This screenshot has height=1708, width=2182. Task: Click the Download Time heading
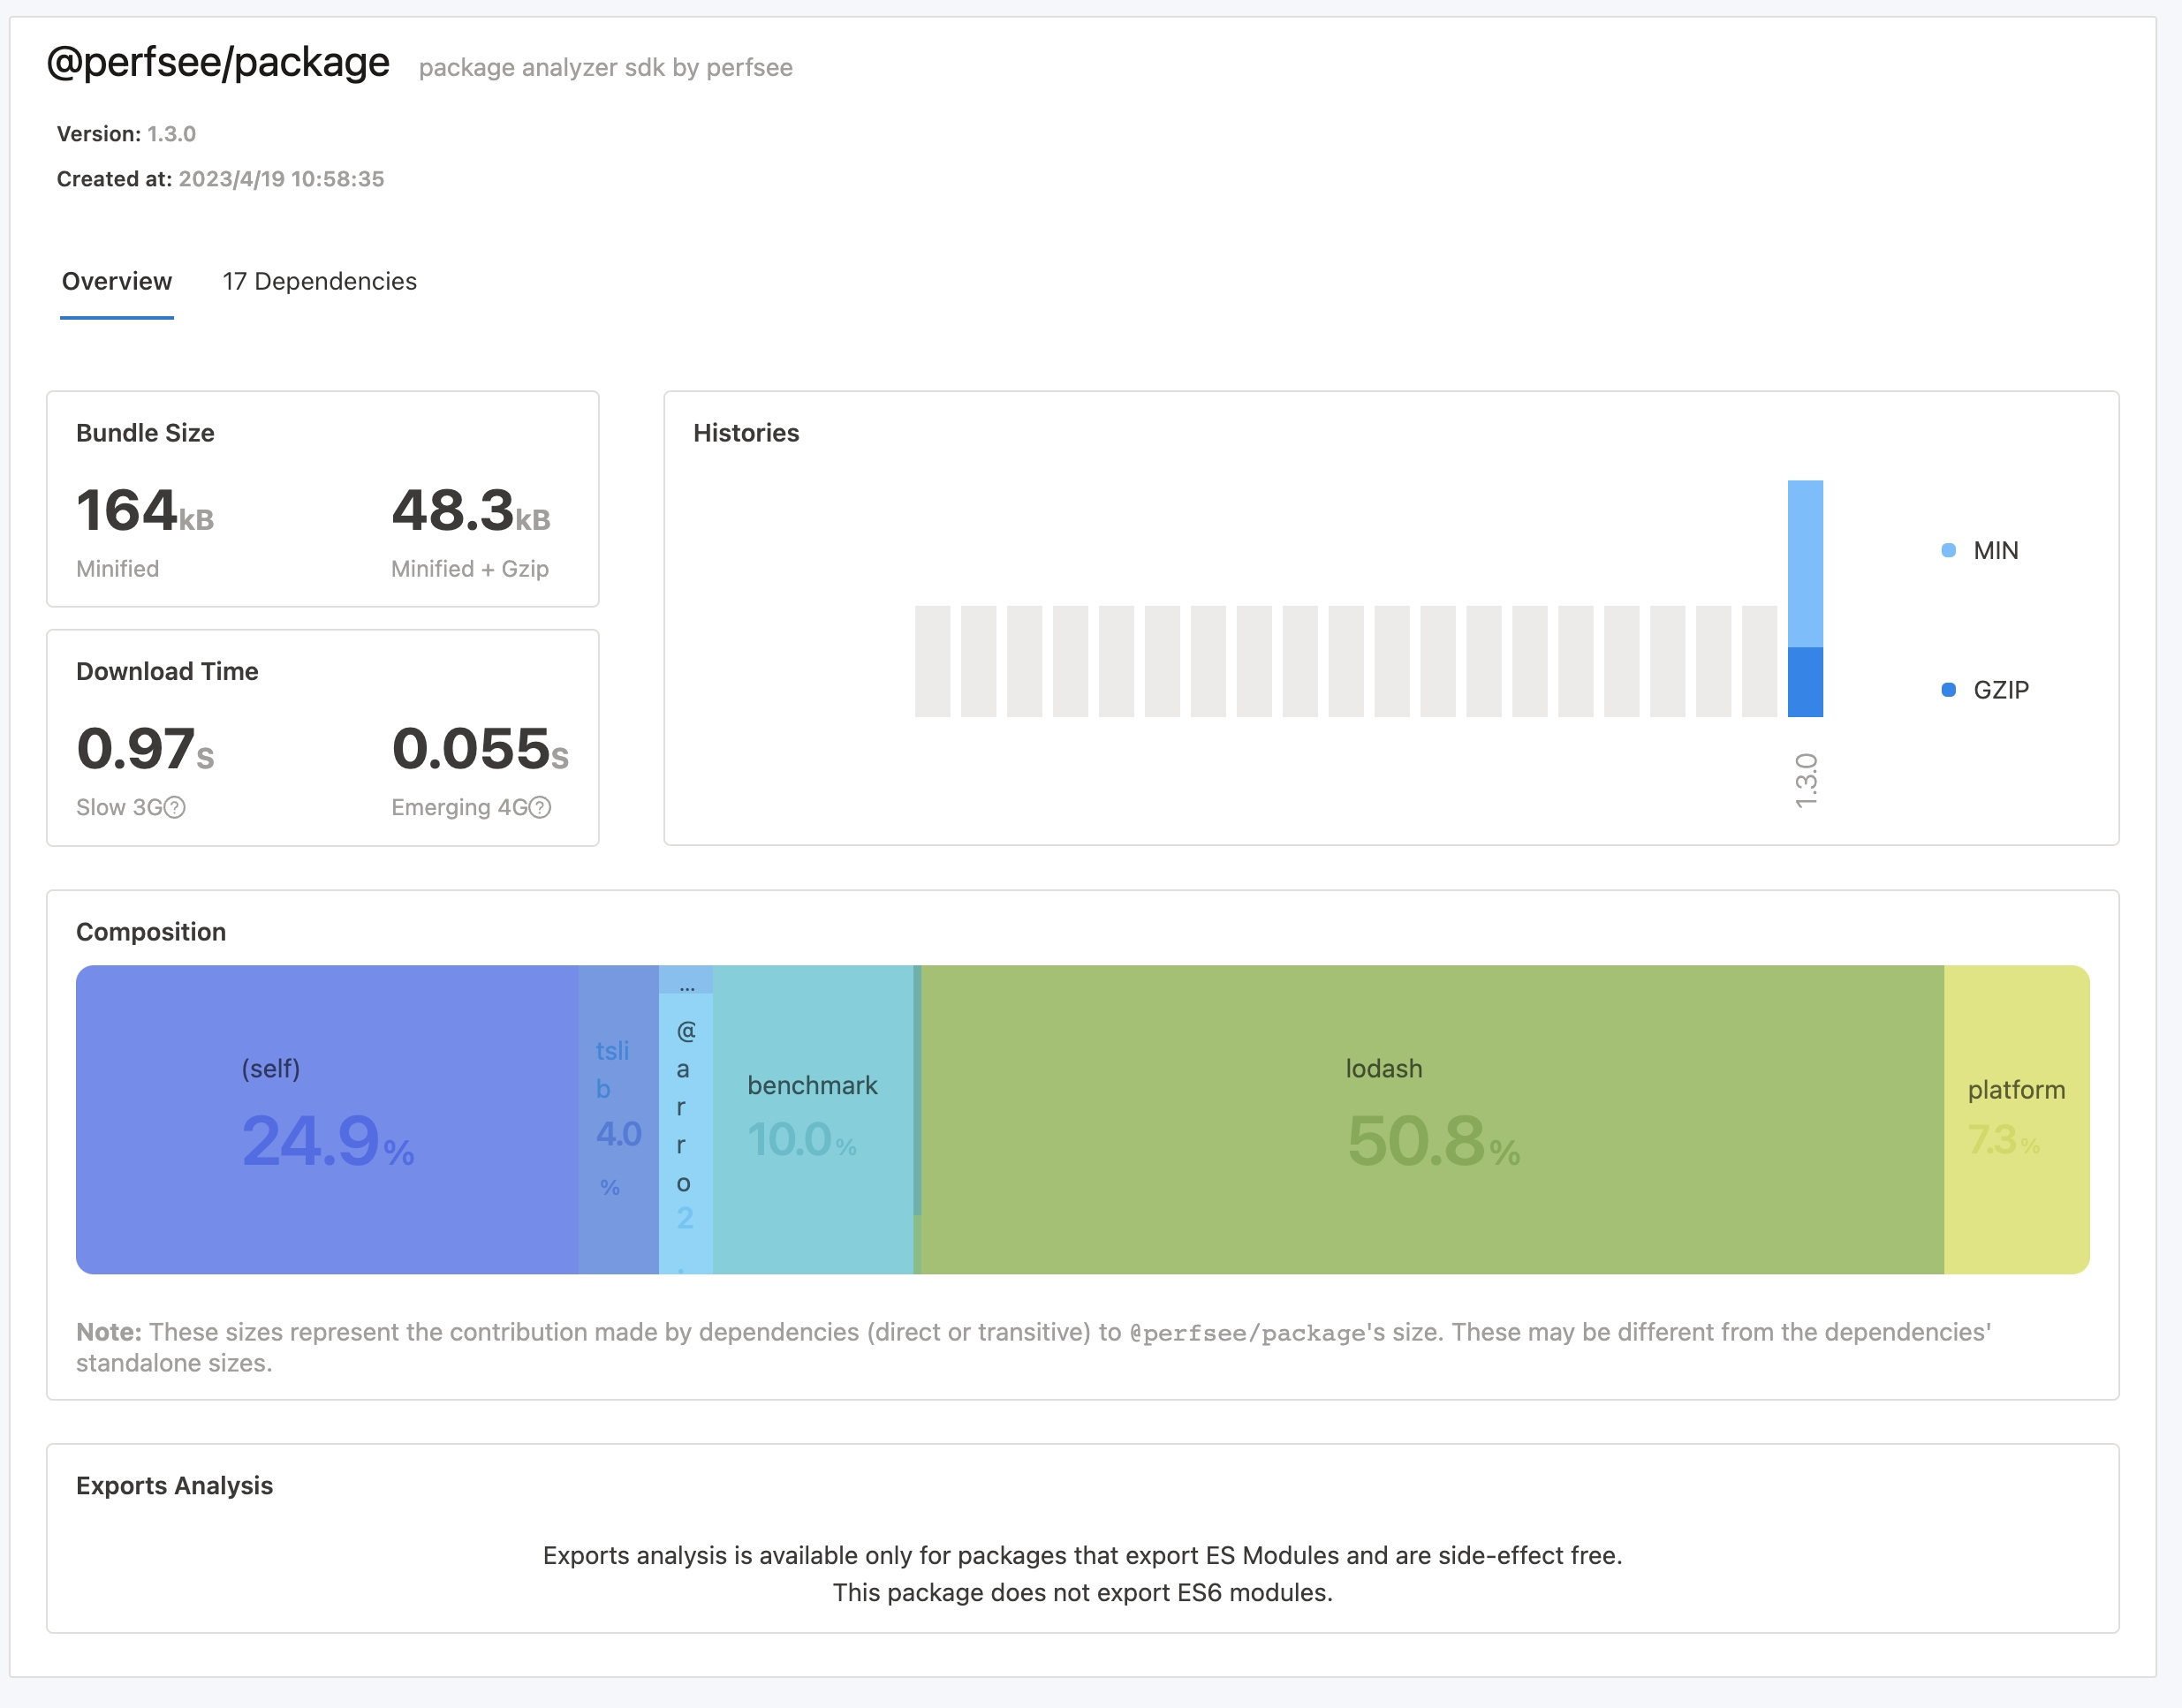pyautogui.click(x=167, y=671)
